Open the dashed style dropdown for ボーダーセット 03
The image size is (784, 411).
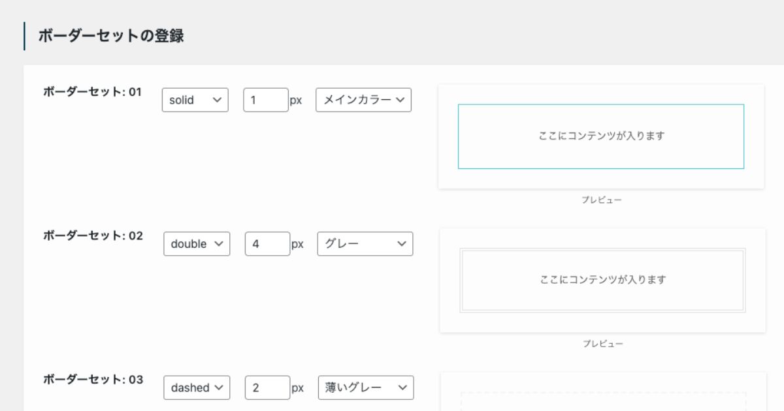(196, 388)
